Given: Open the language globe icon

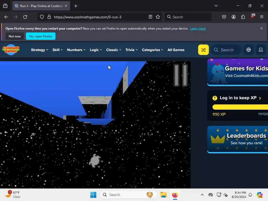Looking at the screenshot, I should [x=249, y=50].
